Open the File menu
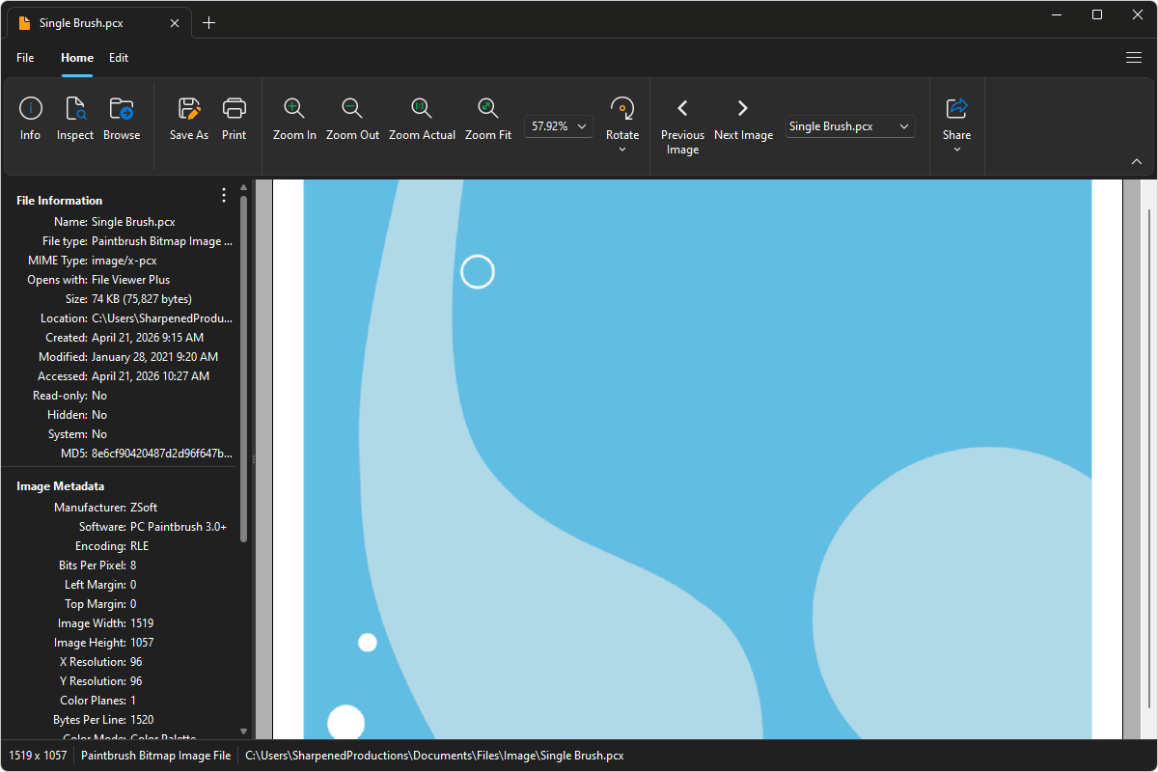 25,58
